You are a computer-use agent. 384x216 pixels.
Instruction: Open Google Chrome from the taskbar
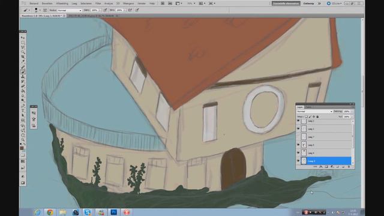(50, 212)
